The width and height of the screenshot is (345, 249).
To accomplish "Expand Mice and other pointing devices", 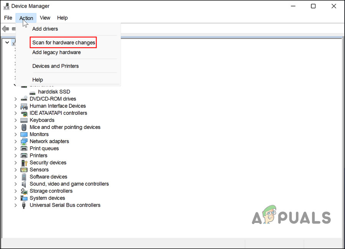I will point(16,127).
